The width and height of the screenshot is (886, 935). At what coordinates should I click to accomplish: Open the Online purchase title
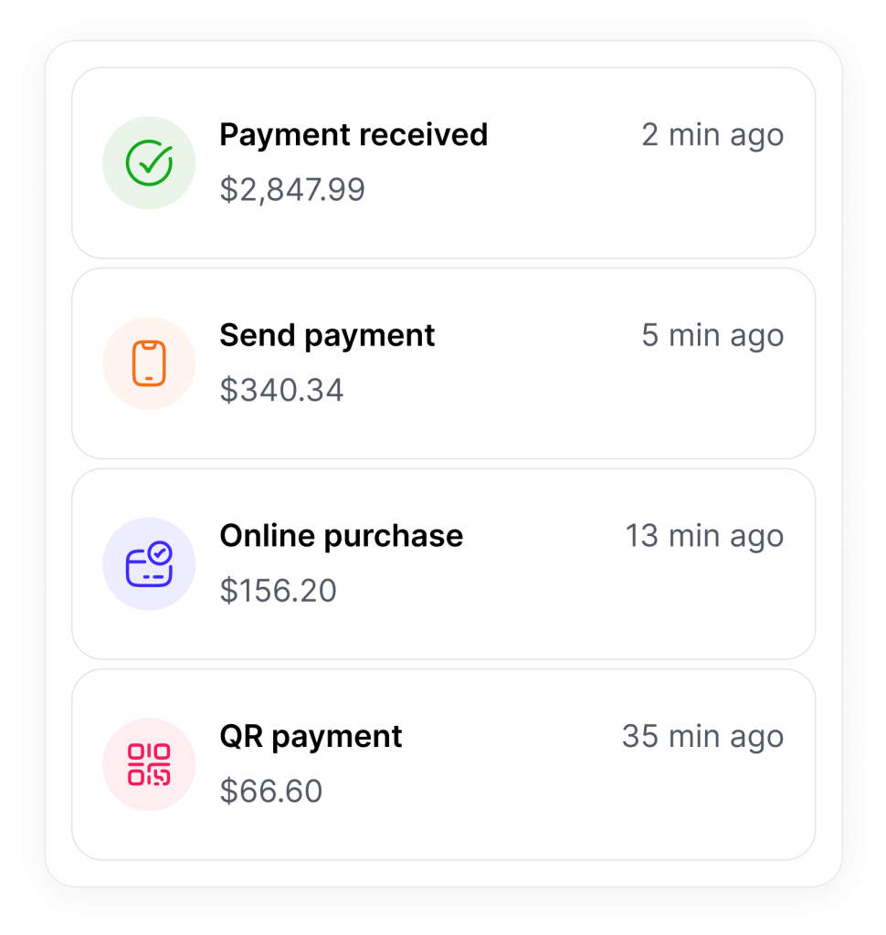pos(341,536)
